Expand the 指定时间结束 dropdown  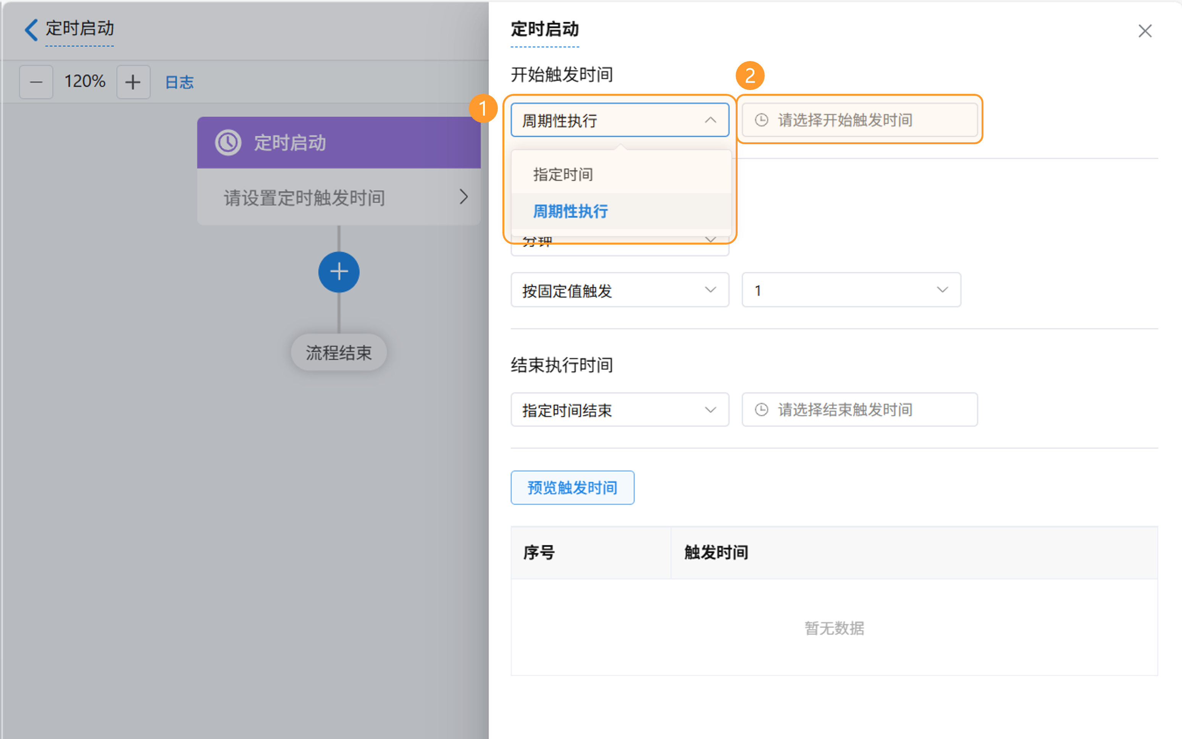click(619, 410)
